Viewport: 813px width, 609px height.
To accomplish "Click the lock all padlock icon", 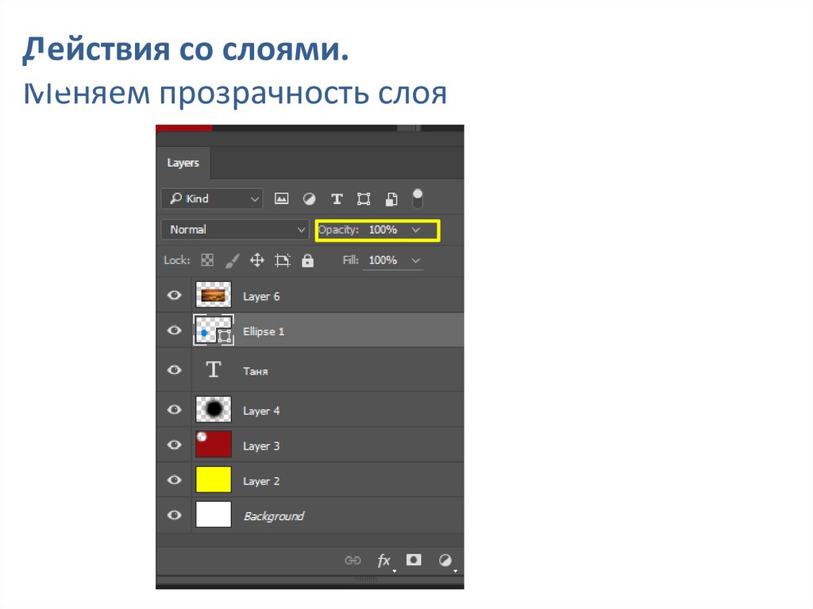I will (307, 260).
